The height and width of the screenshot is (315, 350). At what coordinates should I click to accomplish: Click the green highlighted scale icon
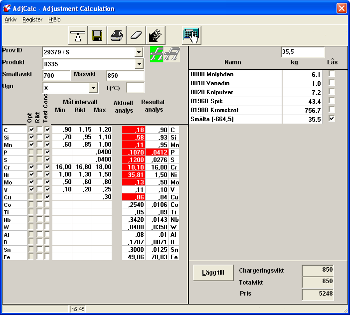(x=156, y=54)
